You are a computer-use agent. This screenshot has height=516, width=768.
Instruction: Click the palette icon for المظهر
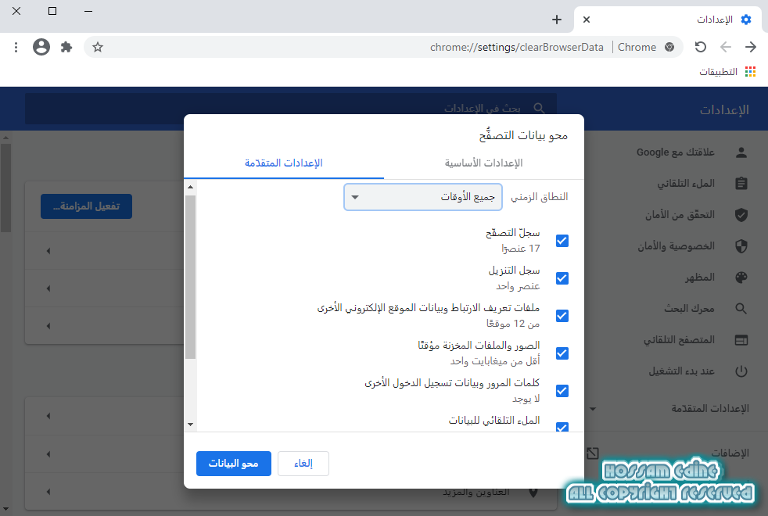741,278
